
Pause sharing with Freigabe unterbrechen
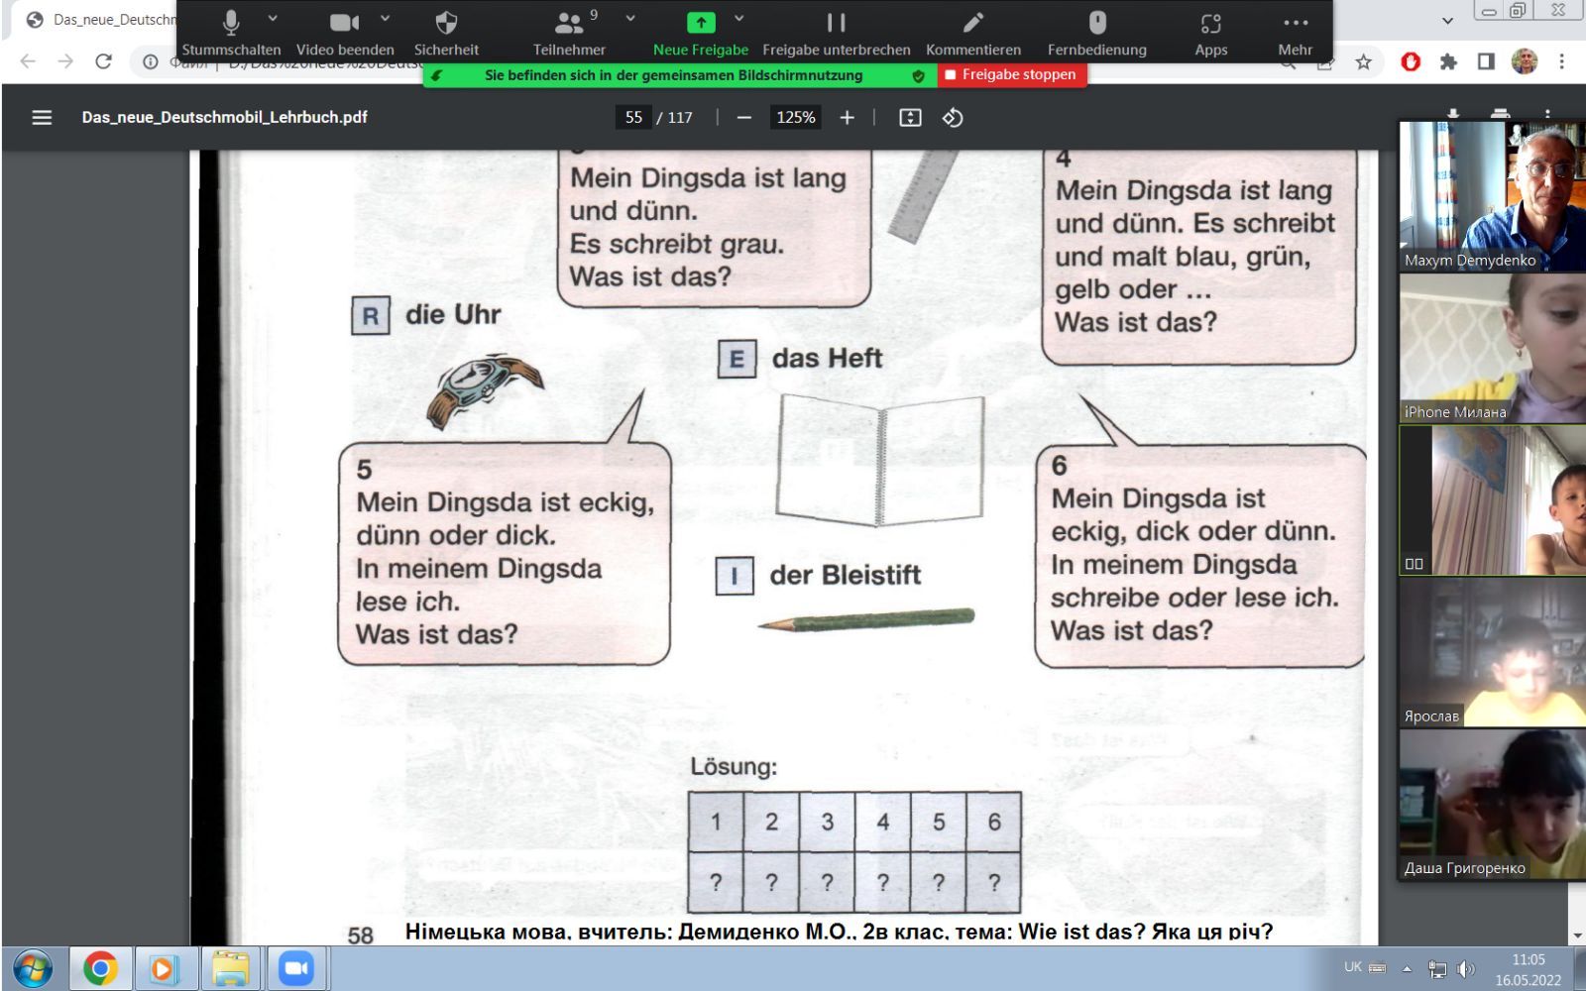(836, 24)
